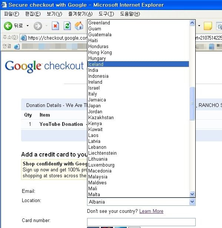Select Lebanon from country list
The image size is (222, 228).
coord(138,147)
